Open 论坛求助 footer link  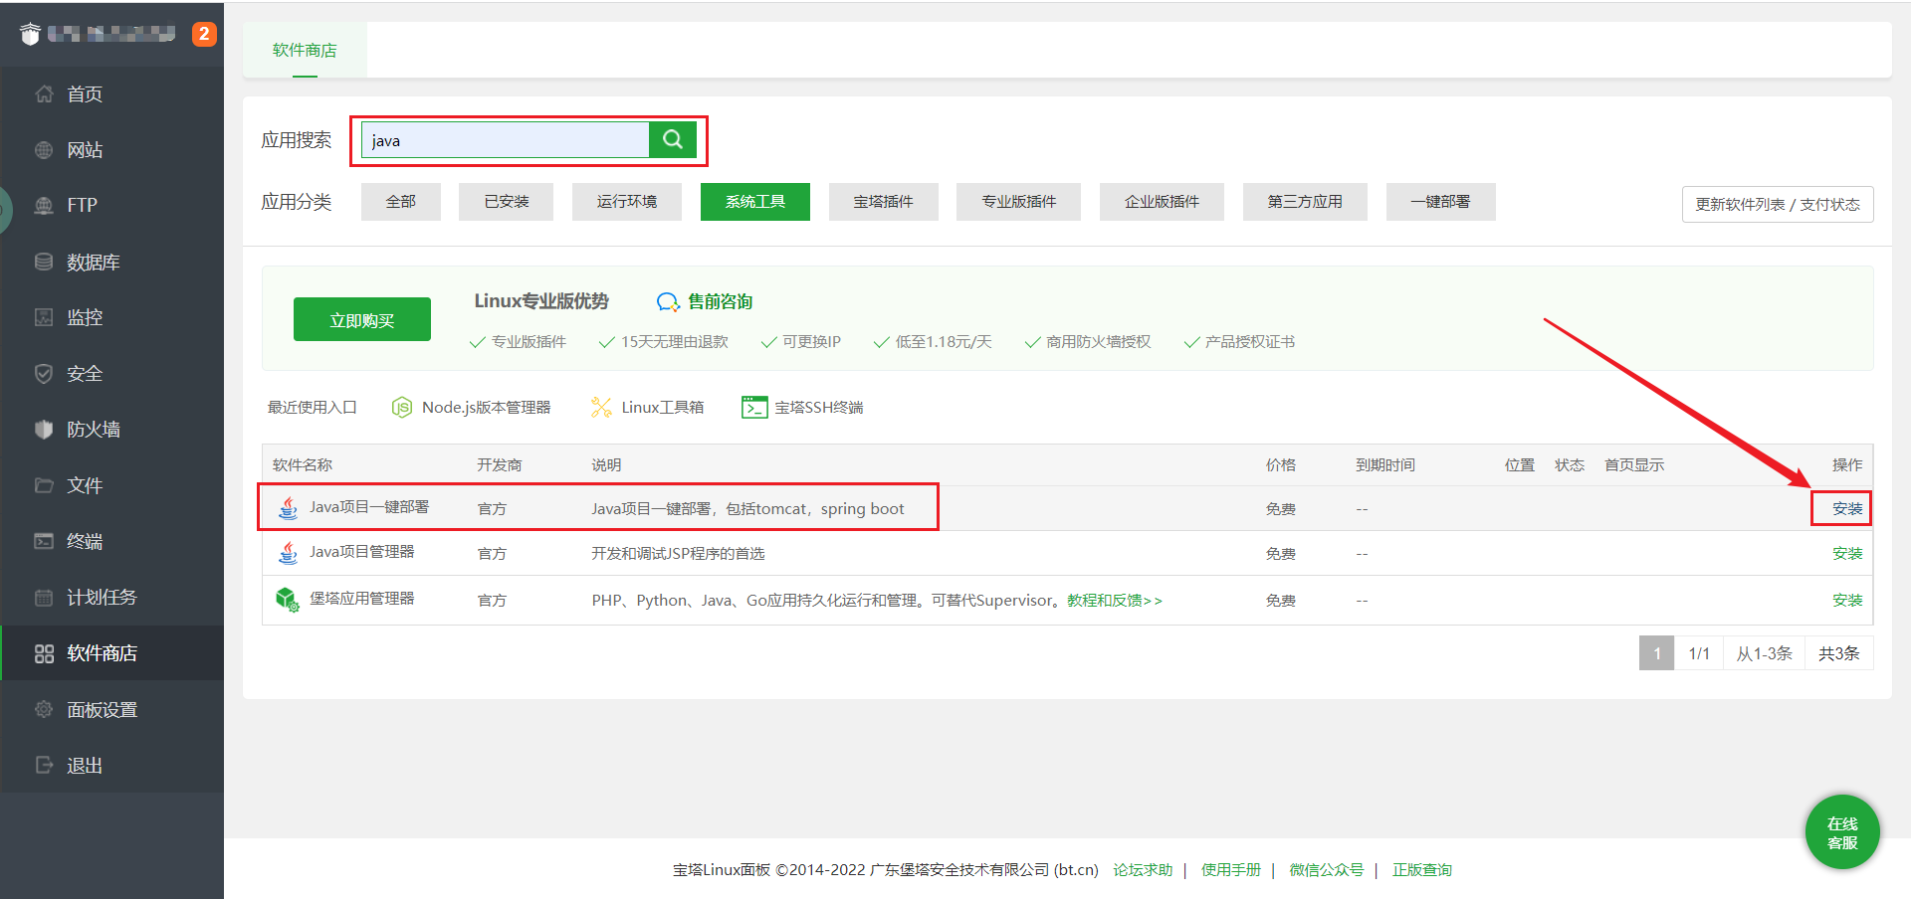(1143, 869)
